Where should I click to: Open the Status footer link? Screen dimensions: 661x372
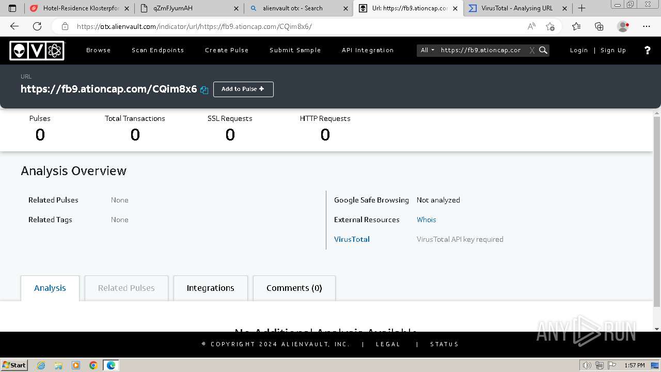coord(444,344)
